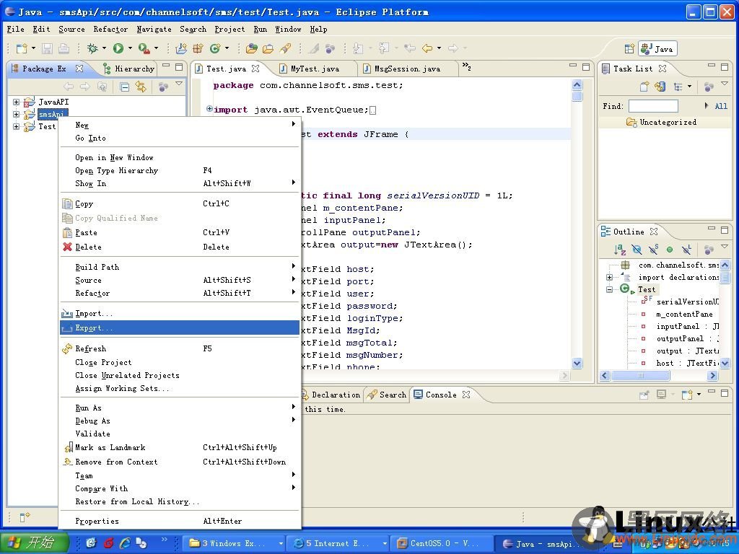
Task: Toggle Hide Local Types in Outline toolbar
Action: [x=687, y=249]
